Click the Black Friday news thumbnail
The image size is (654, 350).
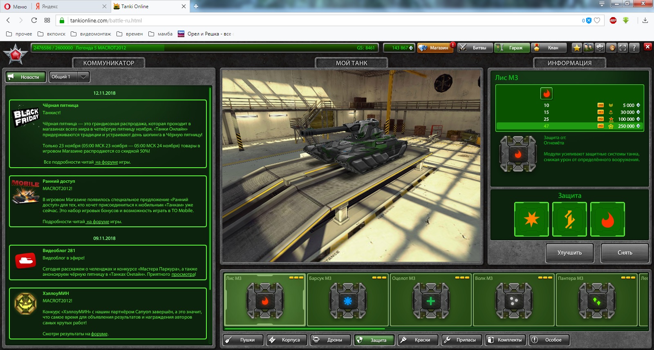click(26, 117)
